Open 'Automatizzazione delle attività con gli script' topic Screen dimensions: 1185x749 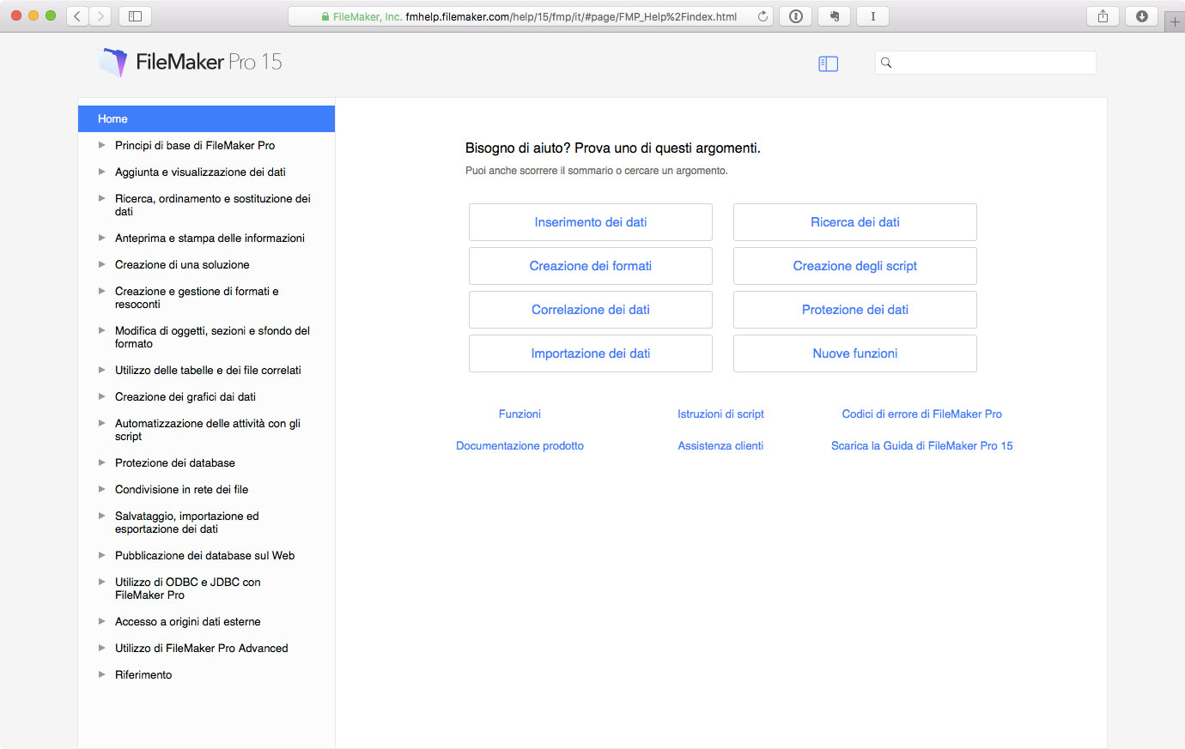click(x=208, y=430)
